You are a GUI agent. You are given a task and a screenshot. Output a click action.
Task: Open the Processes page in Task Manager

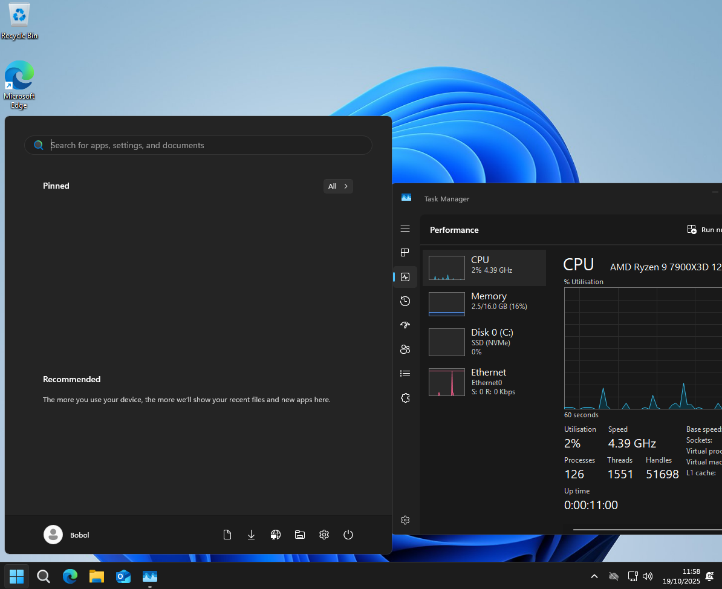(x=405, y=253)
